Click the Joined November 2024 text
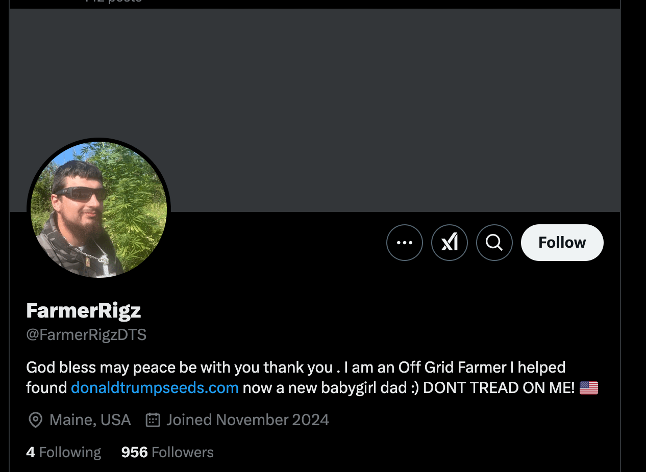 coord(247,420)
